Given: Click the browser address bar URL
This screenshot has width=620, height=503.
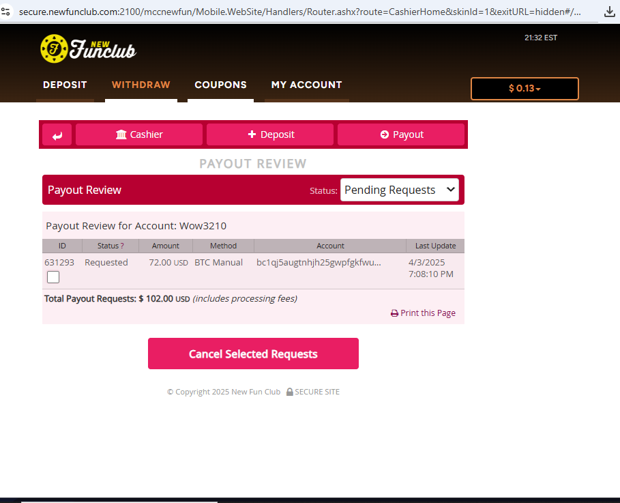Looking at the screenshot, I should (x=299, y=12).
